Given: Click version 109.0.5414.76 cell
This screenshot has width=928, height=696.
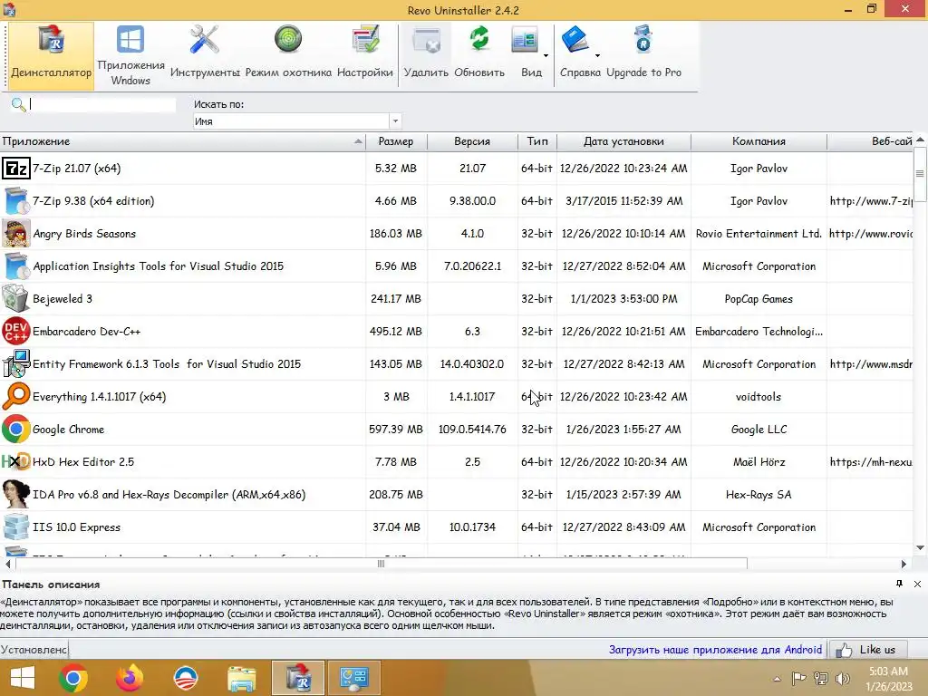Looking at the screenshot, I should [x=472, y=429].
